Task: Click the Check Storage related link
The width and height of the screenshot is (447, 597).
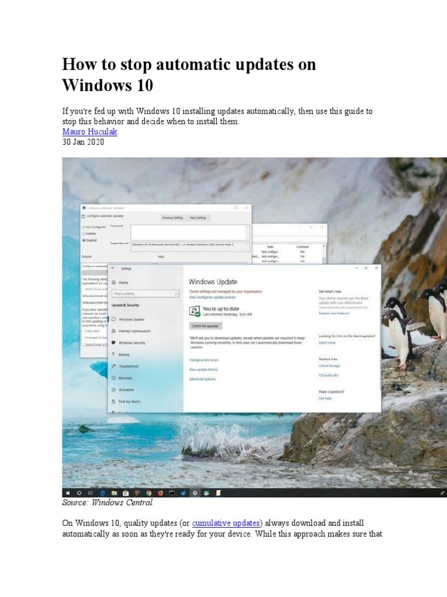Action: 329,366
